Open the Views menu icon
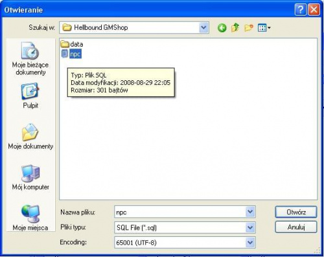 [x=264, y=28]
